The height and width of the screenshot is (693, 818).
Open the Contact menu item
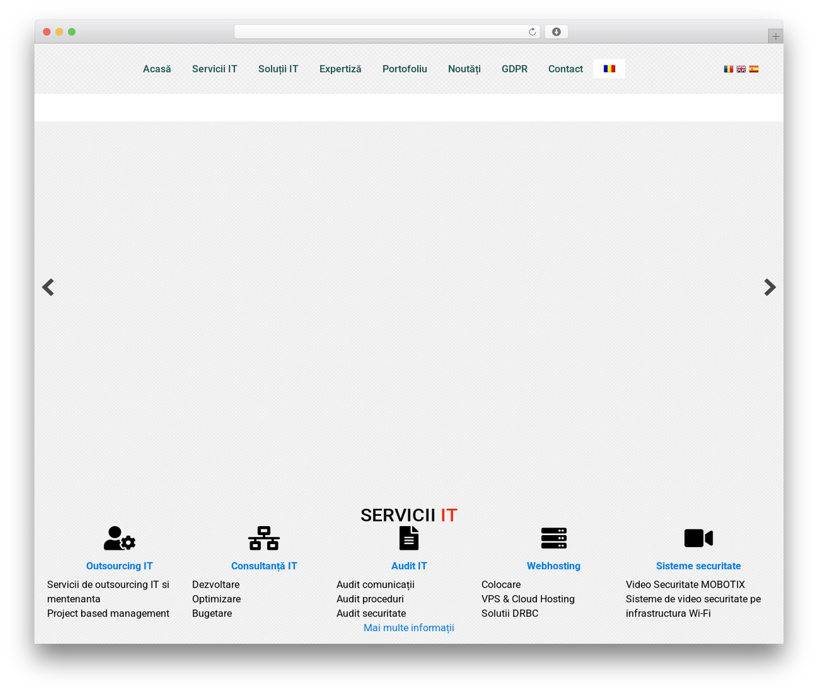[566, 68]
